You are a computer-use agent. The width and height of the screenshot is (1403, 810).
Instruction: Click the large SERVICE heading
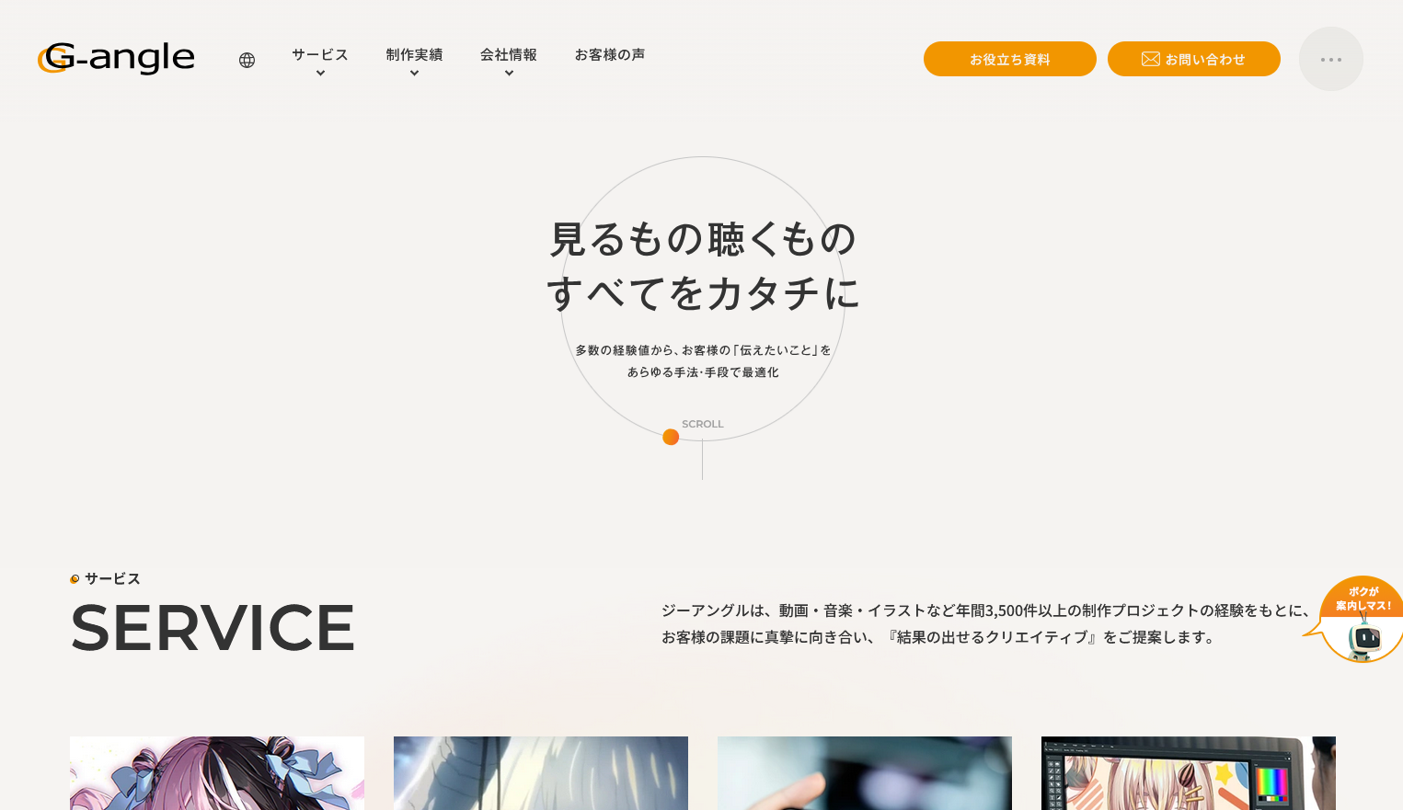click(x=213, y=628)
